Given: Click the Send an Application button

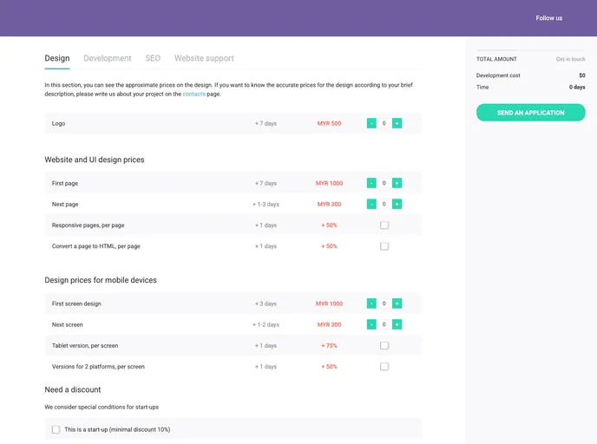Looking at the screenshot, I should pyautogui.click(x=530, y=113).
